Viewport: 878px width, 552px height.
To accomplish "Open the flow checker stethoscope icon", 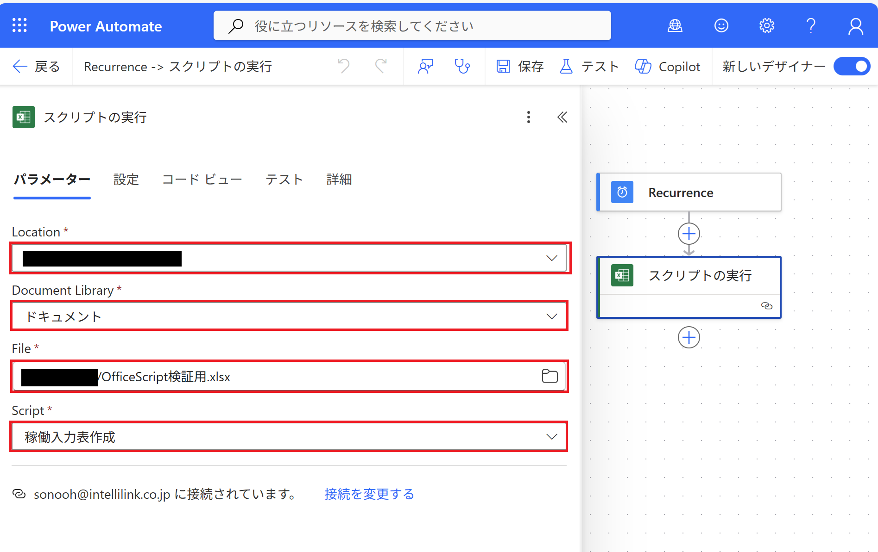I will pos(462,66).
